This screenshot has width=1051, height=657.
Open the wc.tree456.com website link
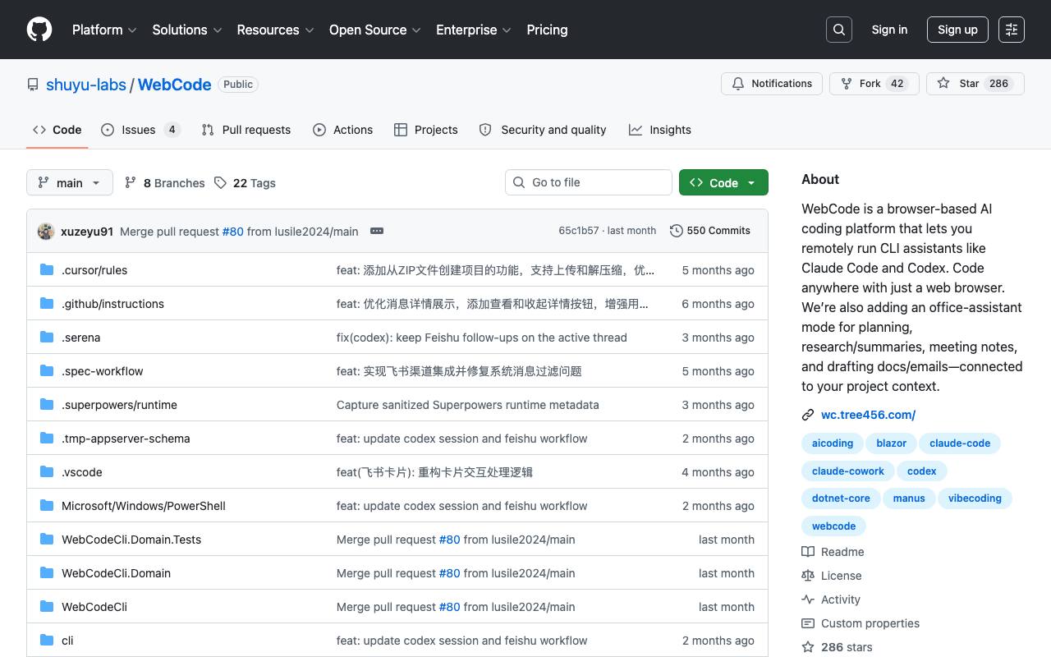click(x=868, y=416)
